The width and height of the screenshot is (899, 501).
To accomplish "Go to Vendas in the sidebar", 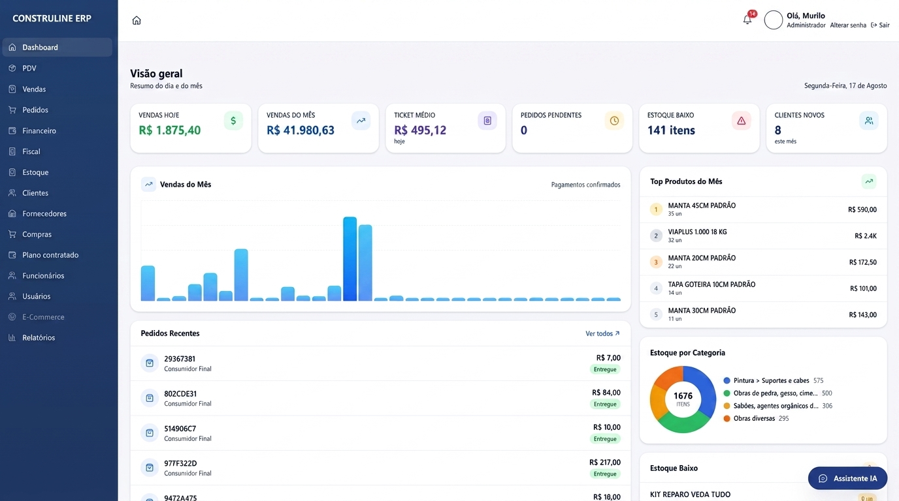I will (x=57, y=89).
